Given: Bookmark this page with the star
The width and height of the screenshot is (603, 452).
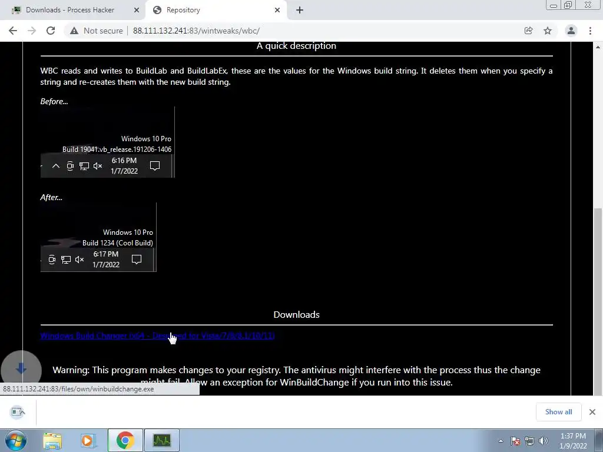Looking at the screenshot, I should point(548,31).
